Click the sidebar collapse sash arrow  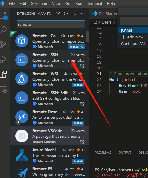[89, 59]
